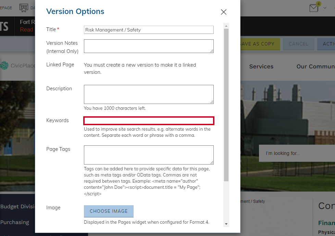This screenshot has height=236, width=335.
Task: Open the Services navigation menu
Action: tap(261, 67)
